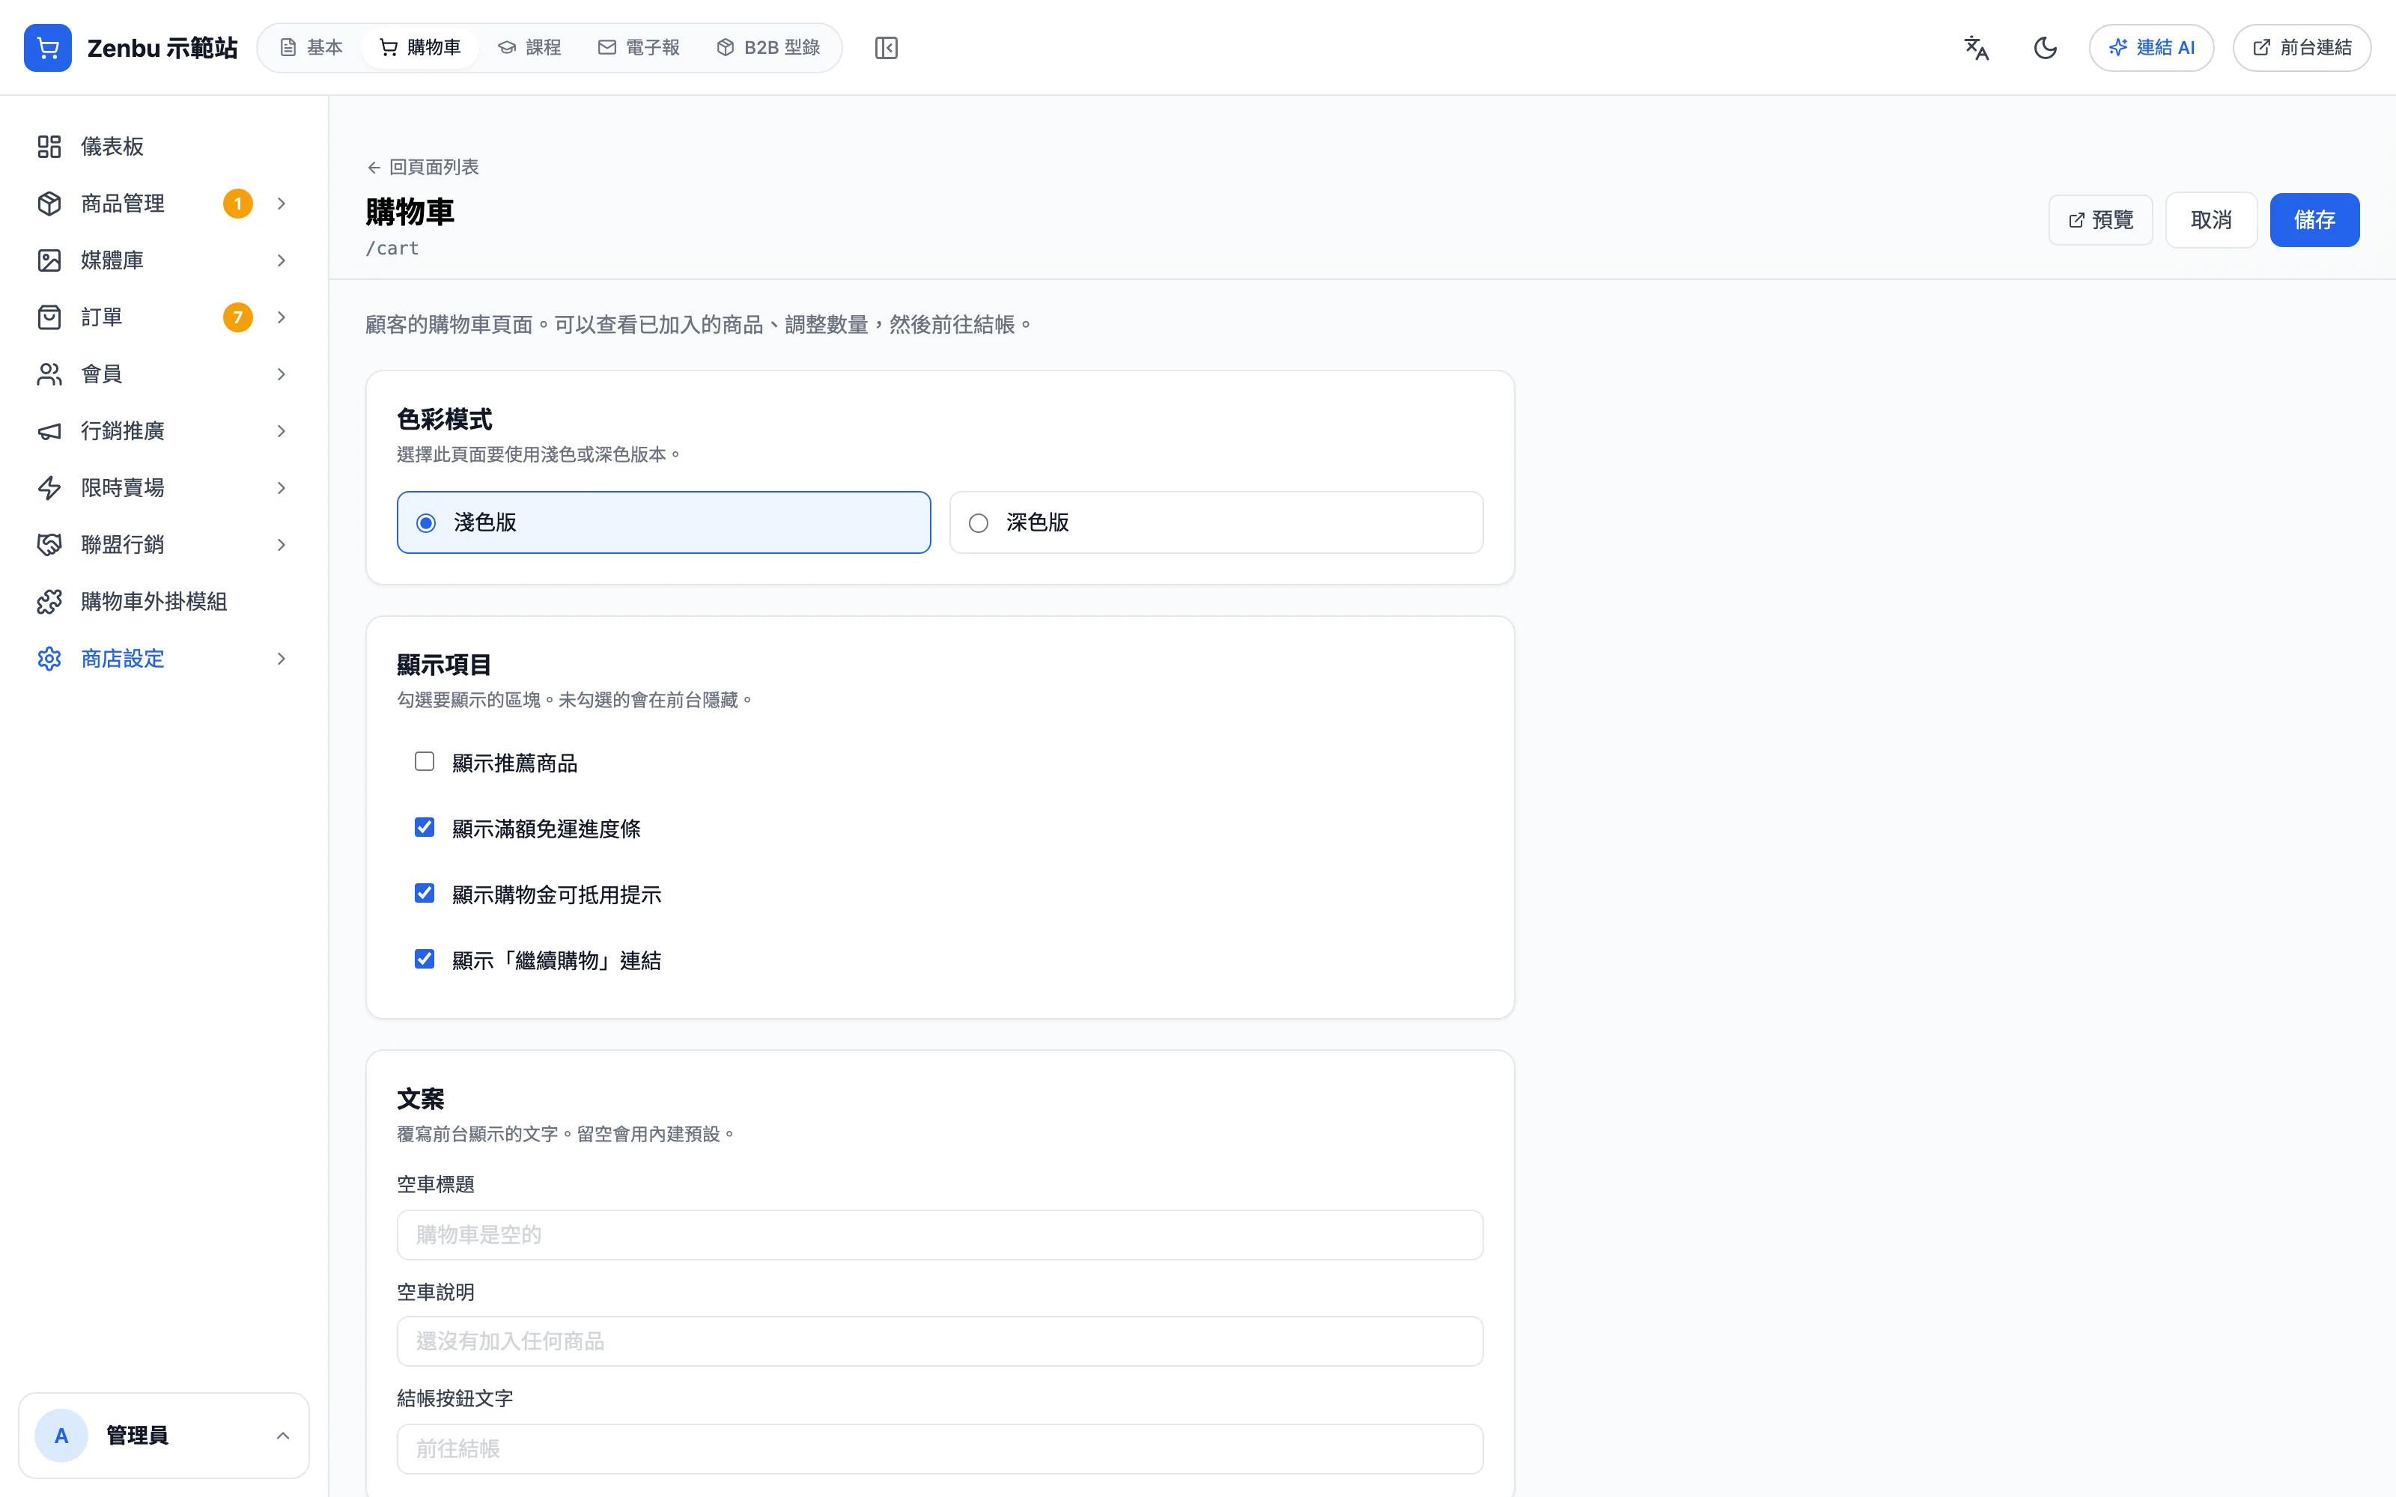The image size is (2396, 1497).
Task: Click the 連結 AI button
Action: pos(2151,47)
